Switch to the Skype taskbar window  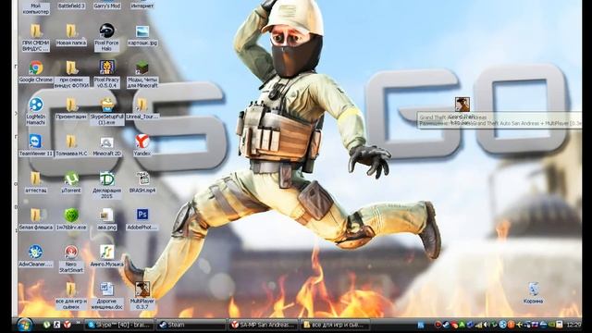tap(119, 325)
